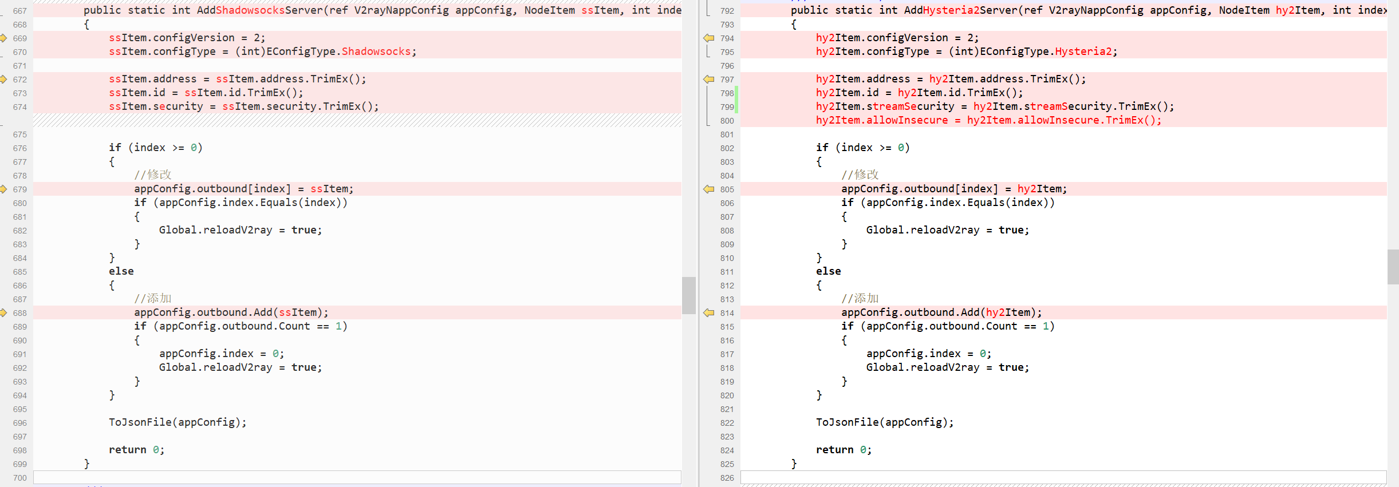Click copy-to-right arrow at line 669
The height and width of the screenshot is (487, 1399).
(3, 38)
